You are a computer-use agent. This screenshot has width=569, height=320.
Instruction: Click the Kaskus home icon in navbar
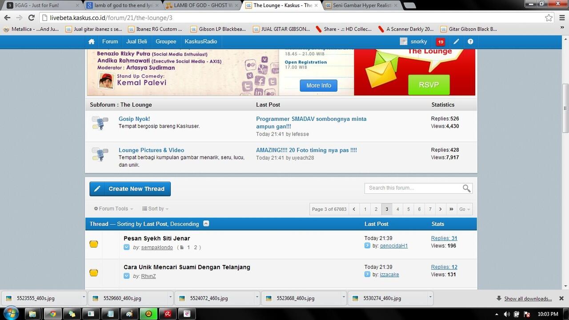92,41
